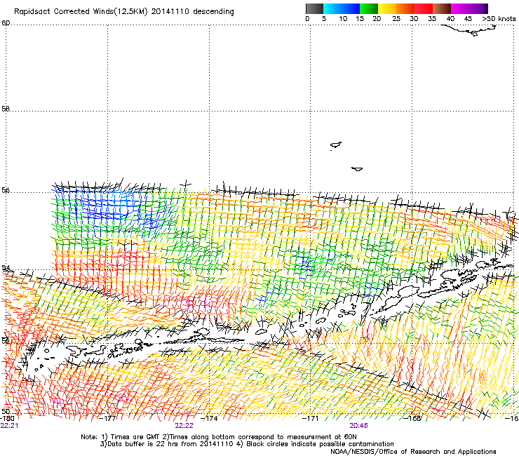Choose the green 15-20 knots legend swatch
Image resolution: width=519 pixels, height=456 pixels.
coord(369,8)
